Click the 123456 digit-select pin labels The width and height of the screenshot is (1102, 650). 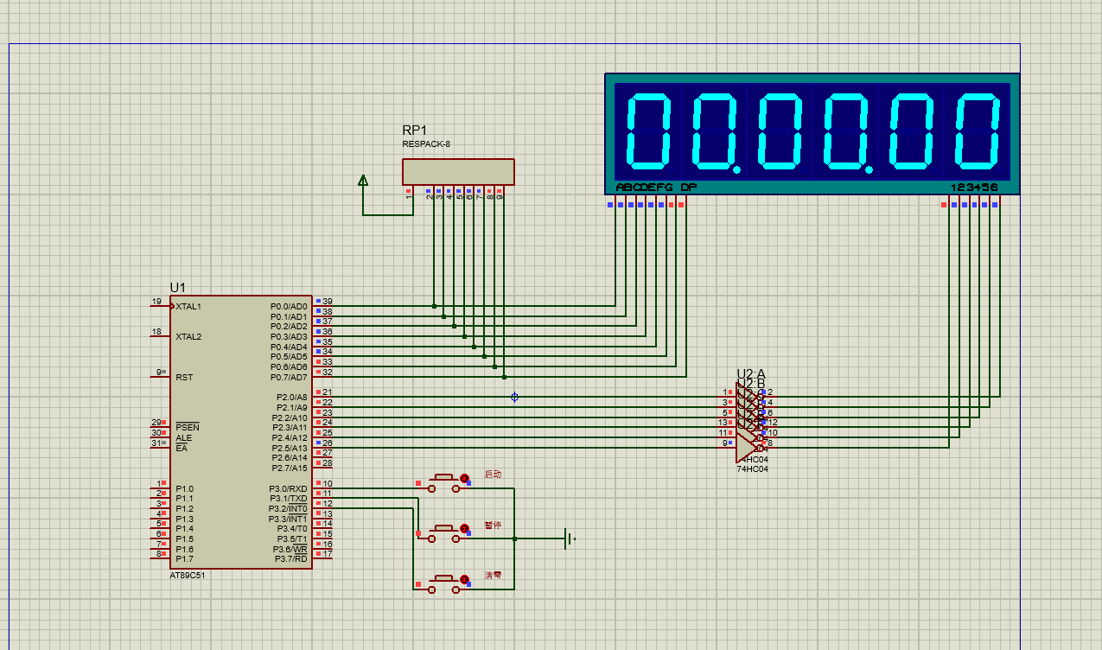974,188
